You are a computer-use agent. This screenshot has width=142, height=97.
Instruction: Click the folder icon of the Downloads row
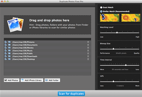click(9, 56)
